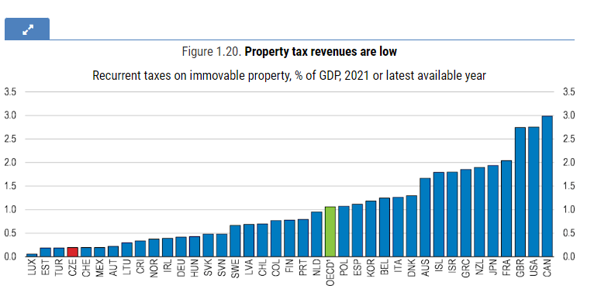The height and width of the screenshot is (289, 601).
Task: Click the LUX bar label
Action: click(33, 267)
